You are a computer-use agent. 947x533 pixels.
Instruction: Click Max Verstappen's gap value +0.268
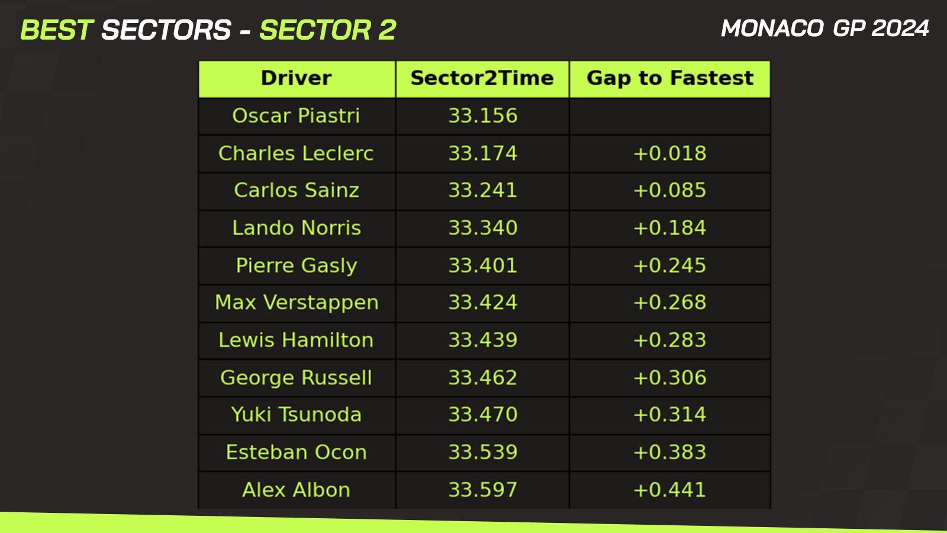point(670,303)
